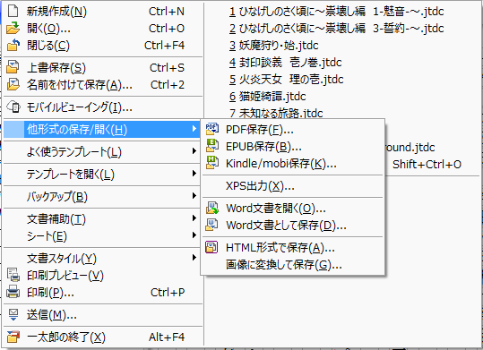
Task: Click the 開く folder icon
Action: (13, 29)
